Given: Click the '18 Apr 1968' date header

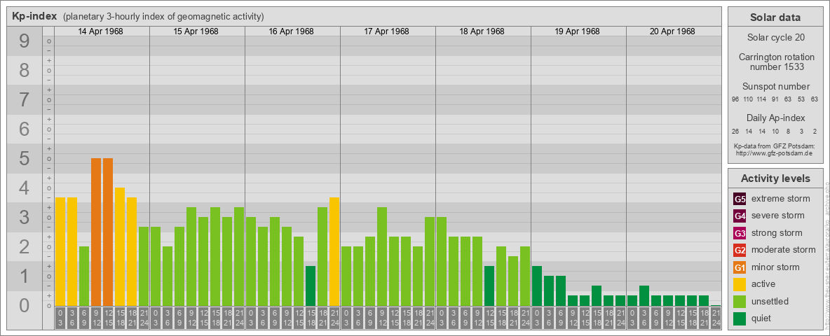Looking at the screenshot, I should pyautogui.click(x=482, y=31).
